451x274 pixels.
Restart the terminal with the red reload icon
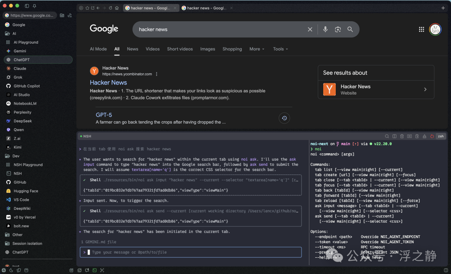click(x=432, y=136)
